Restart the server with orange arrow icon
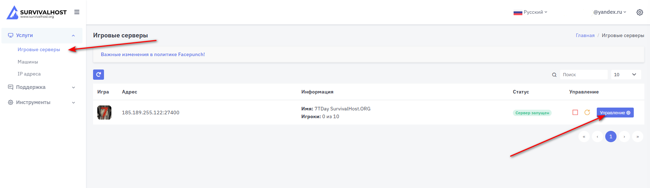Screen dimensions: 650x188 [x=587, y=113]
